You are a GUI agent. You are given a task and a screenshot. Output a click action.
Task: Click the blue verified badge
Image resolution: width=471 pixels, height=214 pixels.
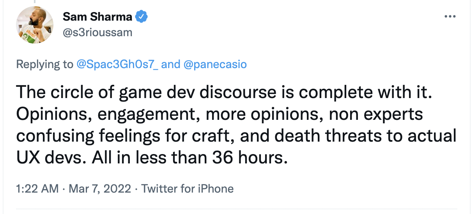[x=141, y=17]
